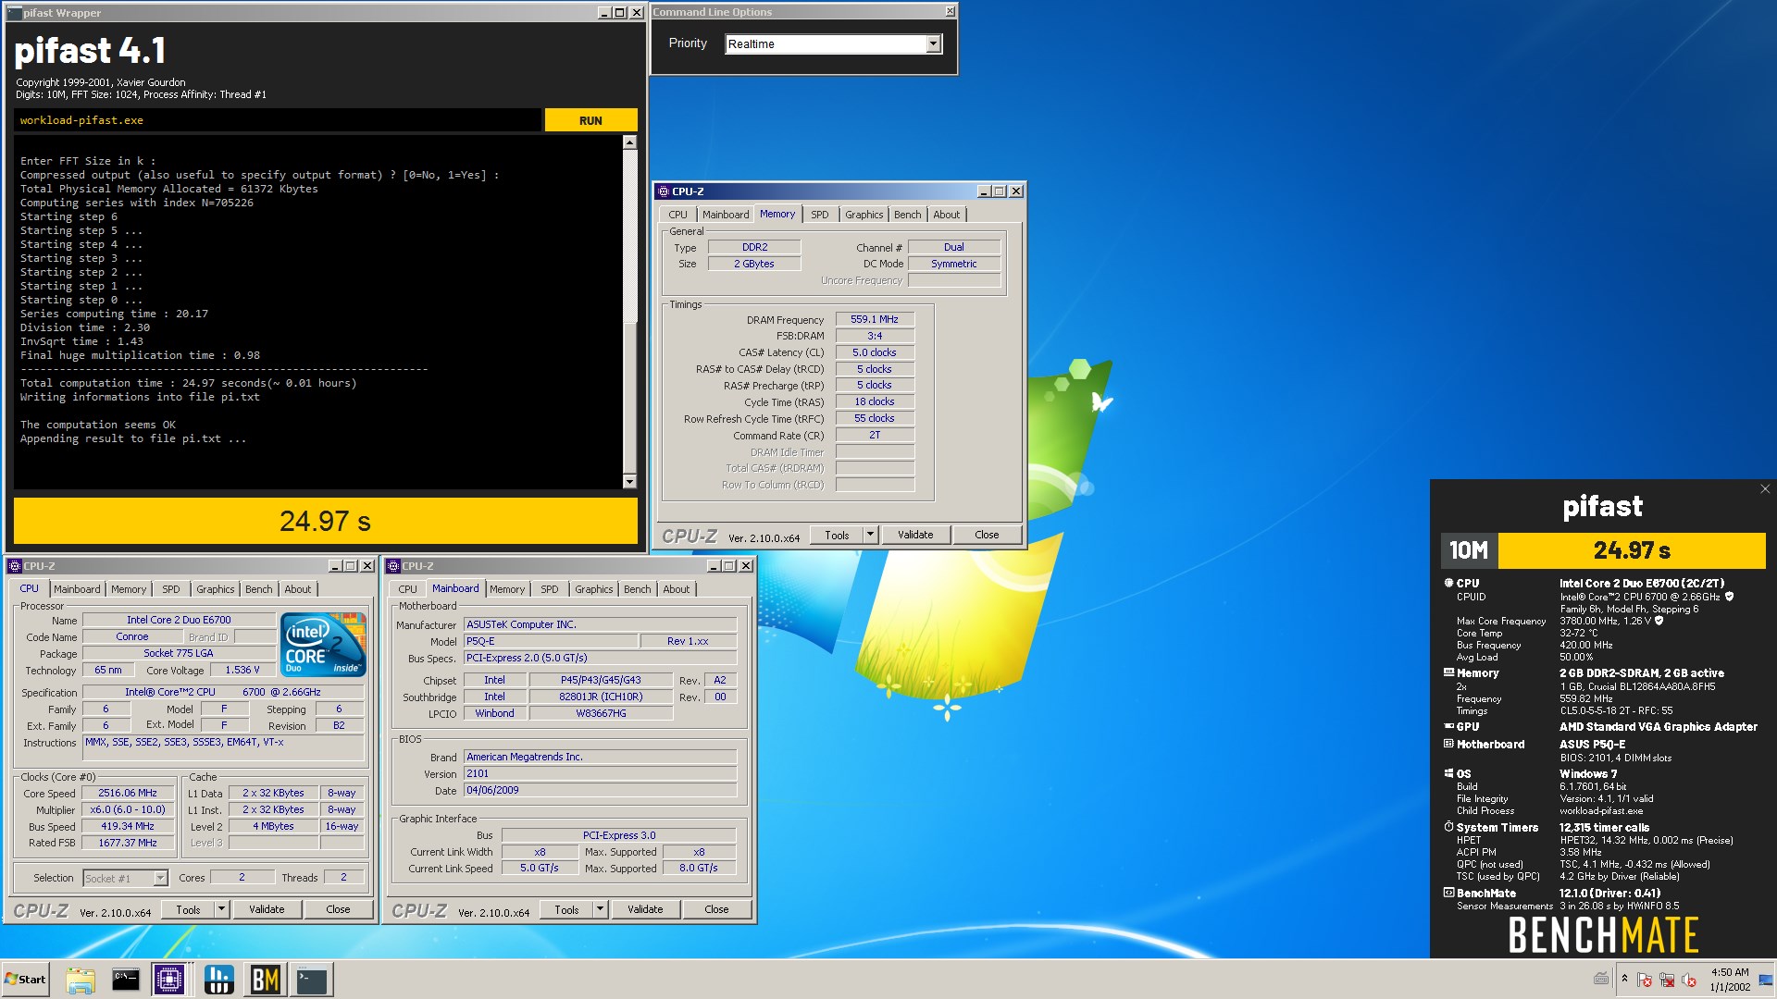Click the System Timers clock icon
1777x999 pixels.
(x=1448, y=827)
